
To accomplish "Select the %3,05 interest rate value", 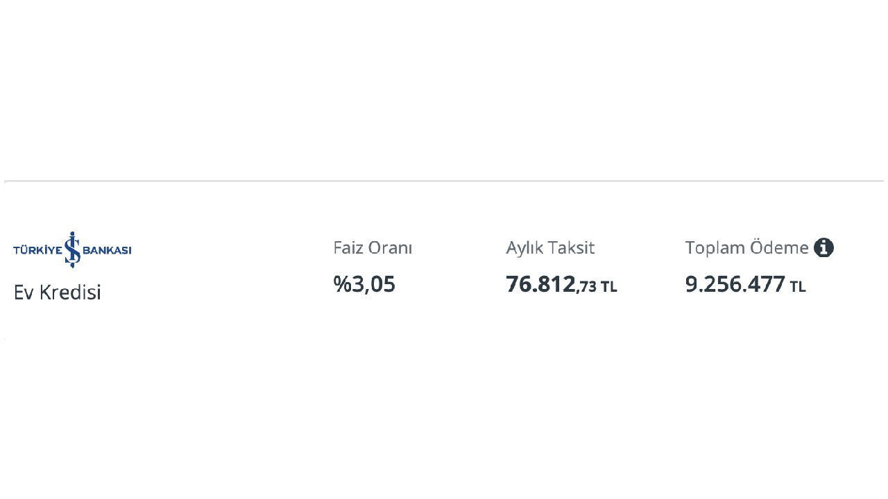I will [364, 284].
